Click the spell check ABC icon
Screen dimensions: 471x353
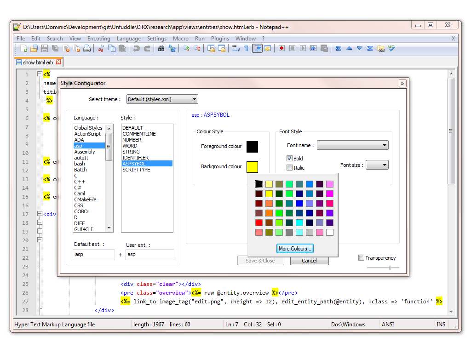(x=391, y=48)
